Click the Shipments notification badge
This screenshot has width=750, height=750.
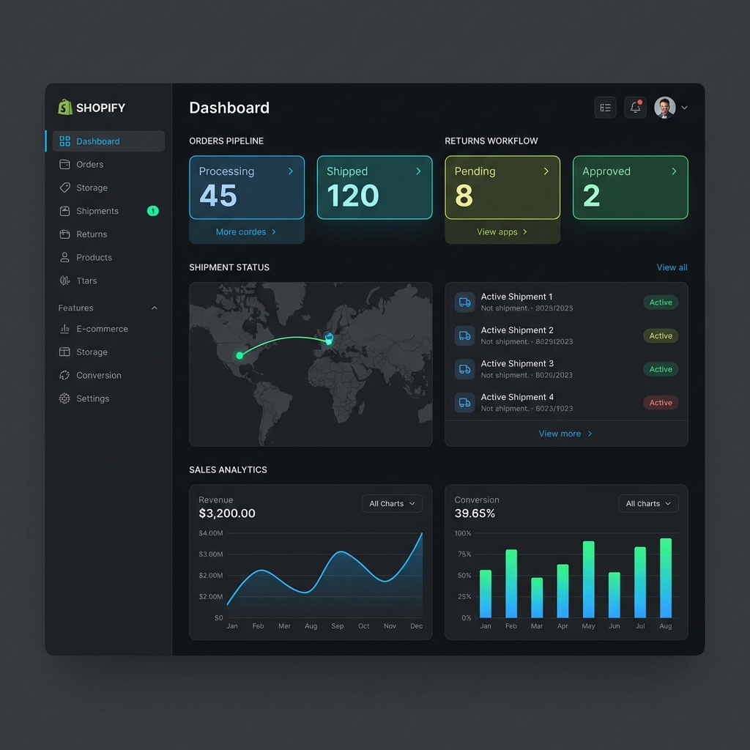(152, 211)
